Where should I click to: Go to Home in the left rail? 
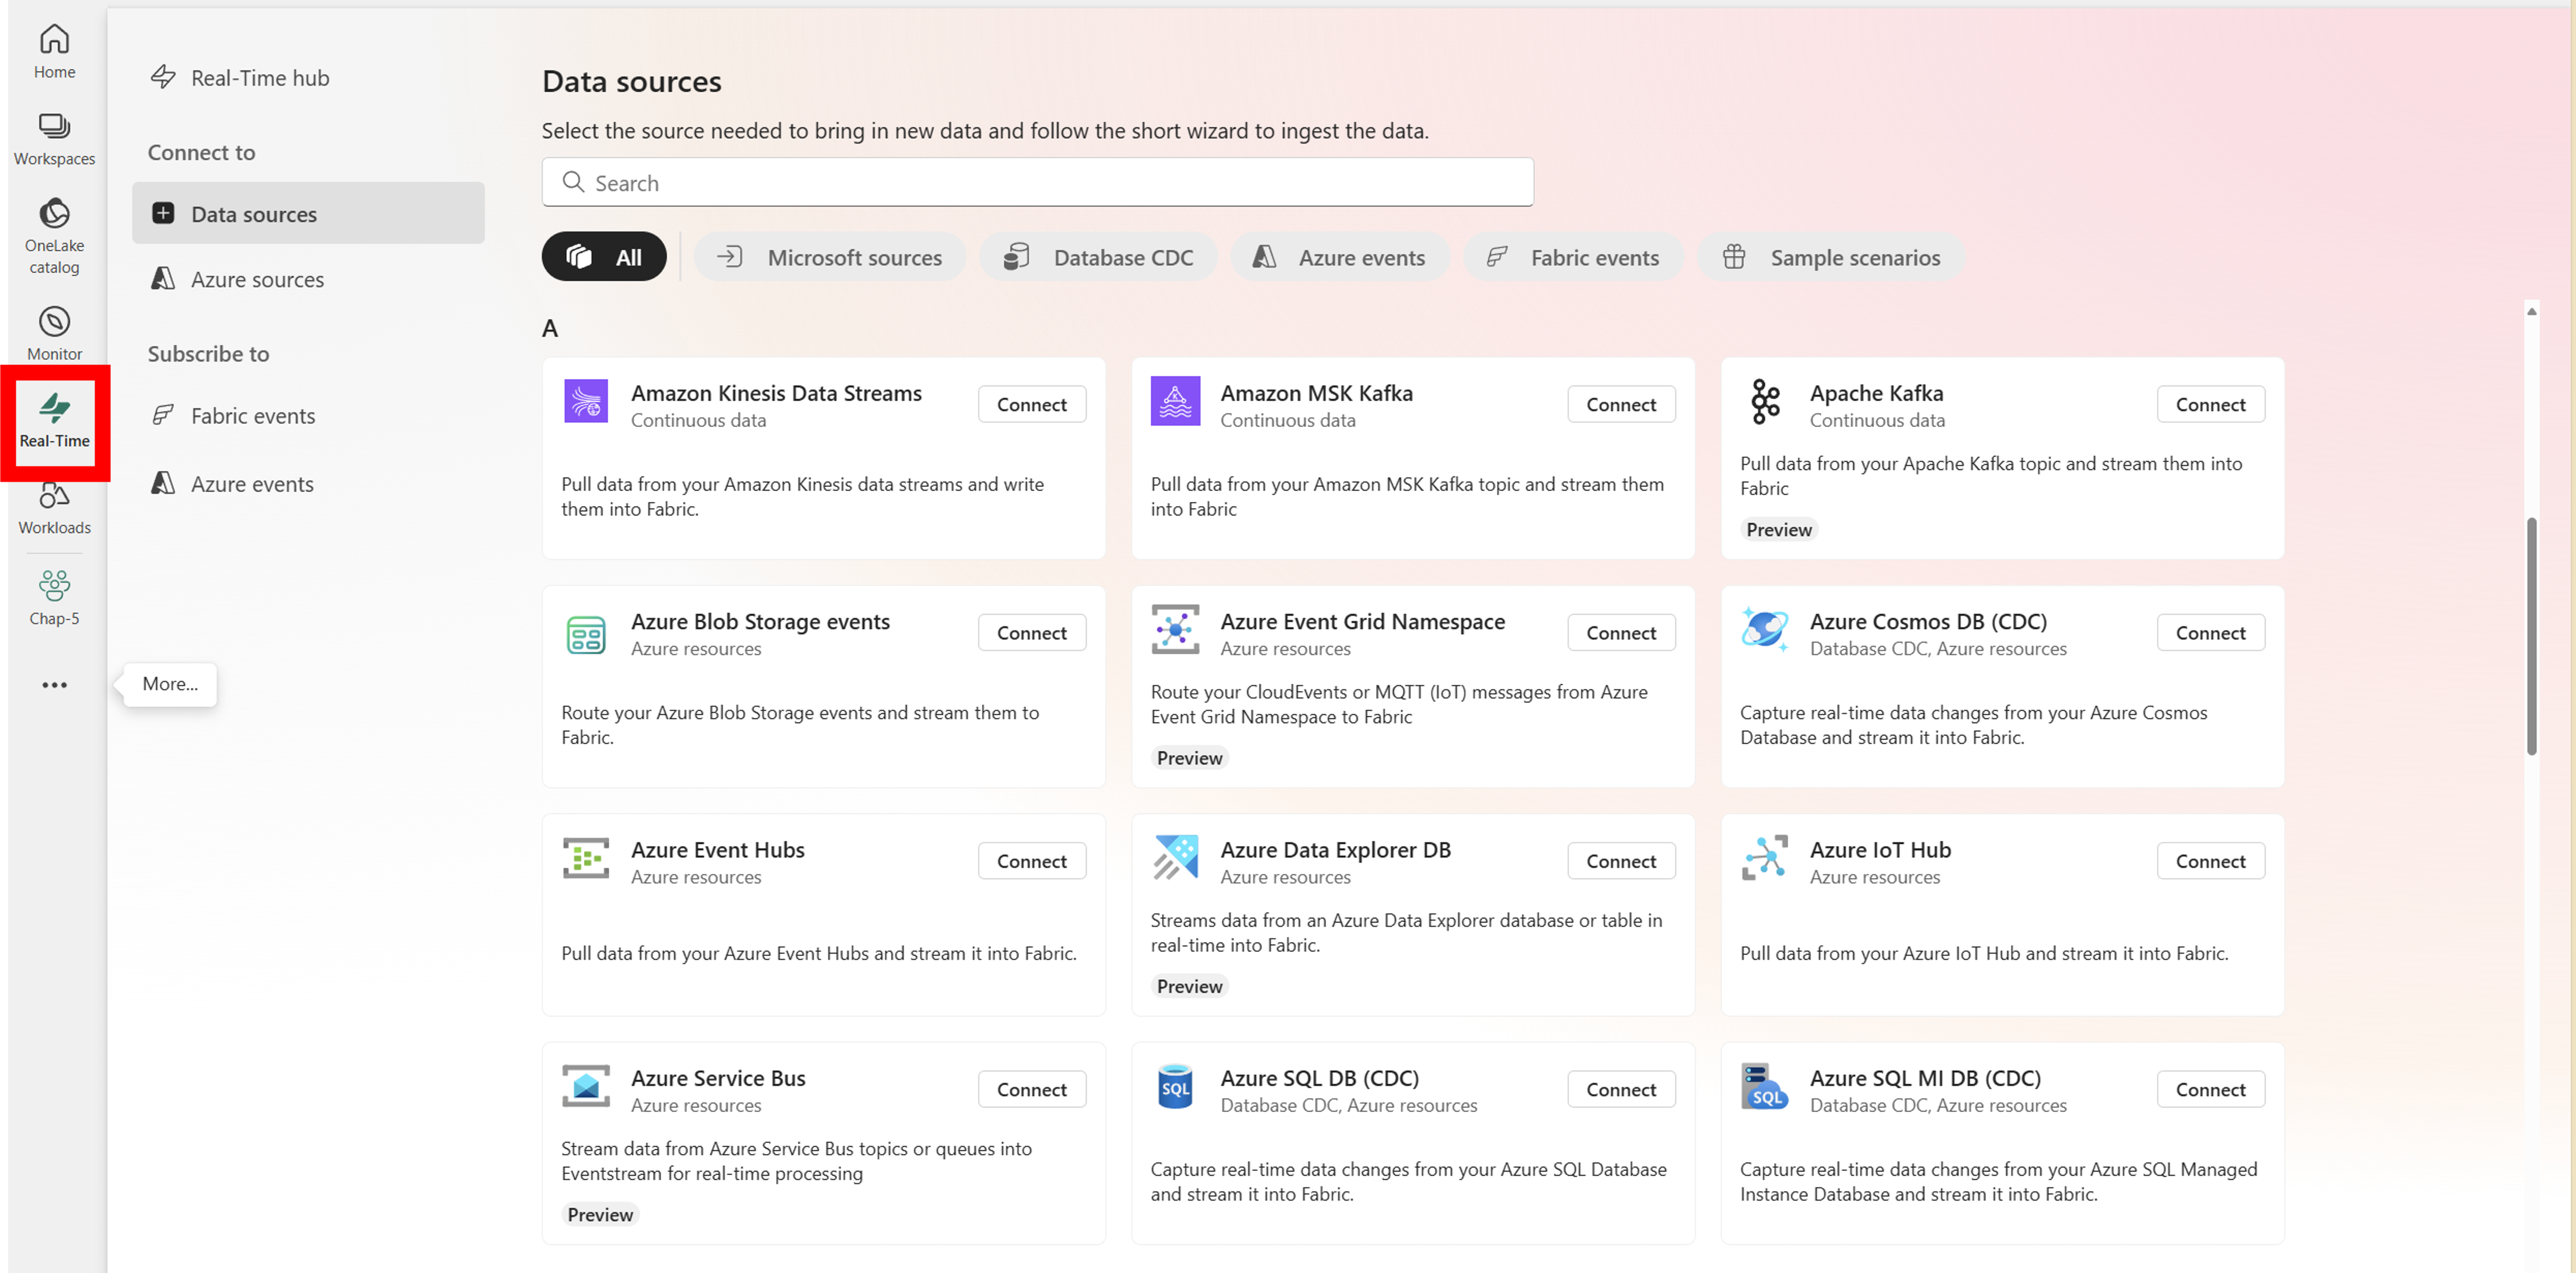point(54,52)
